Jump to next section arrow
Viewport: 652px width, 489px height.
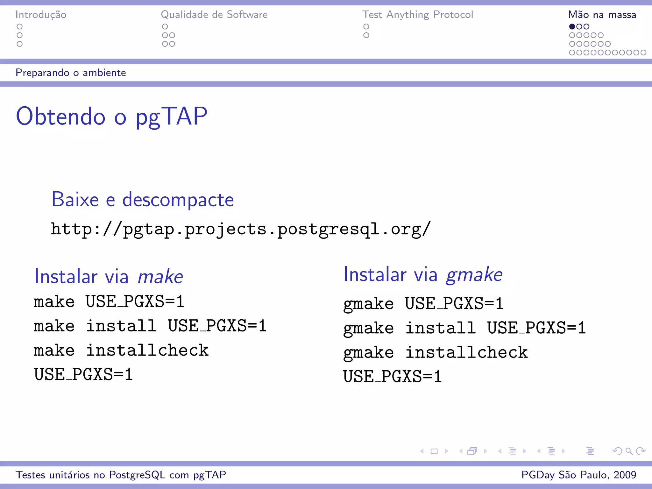pos(563,451)
